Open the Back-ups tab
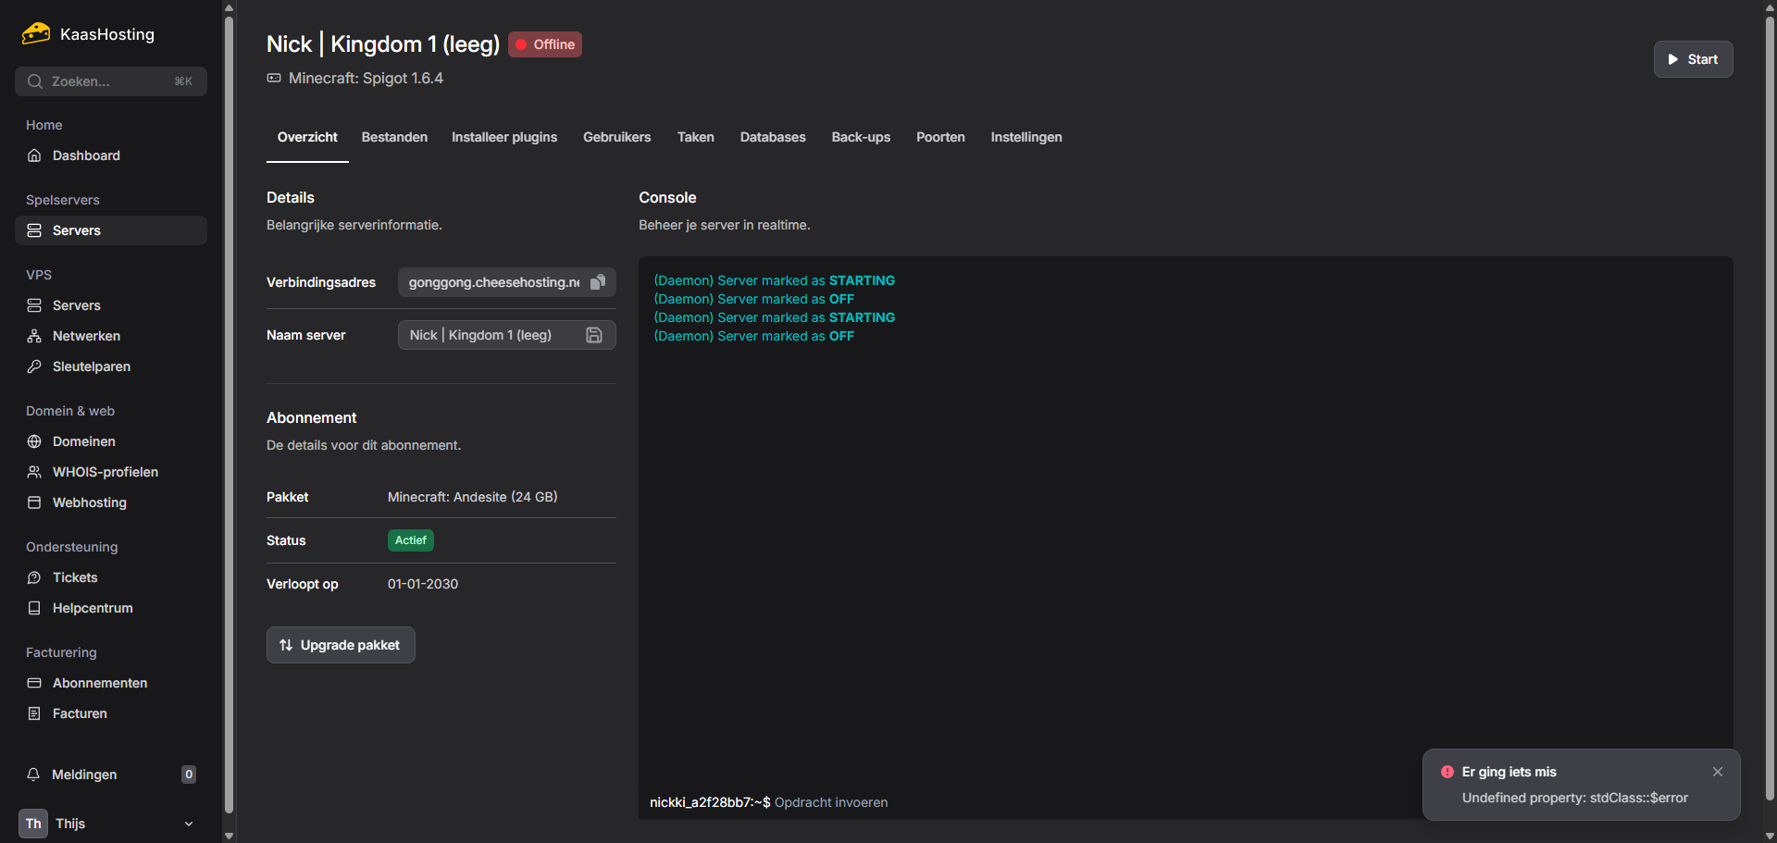1777x843 pixels. (x=861, y=137)
